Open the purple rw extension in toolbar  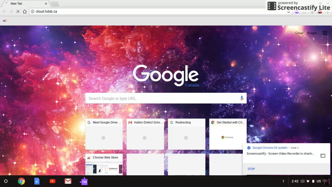click(296, 12)
